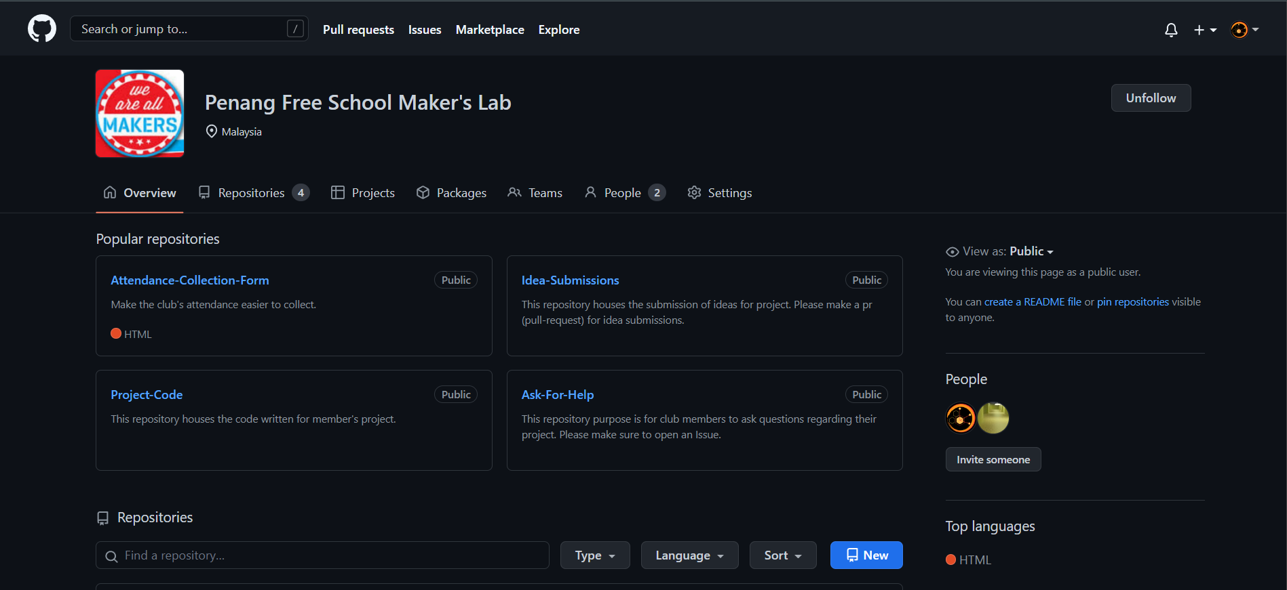Viewport: 1287px width, 590px height.
Task: Click the Invite someone button
Action: click(993, 459)
